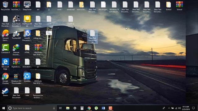Select the launcher_1 archive icon
This screenshot has height=111, width=198.
pyautogui.click(x=16, y=6)
